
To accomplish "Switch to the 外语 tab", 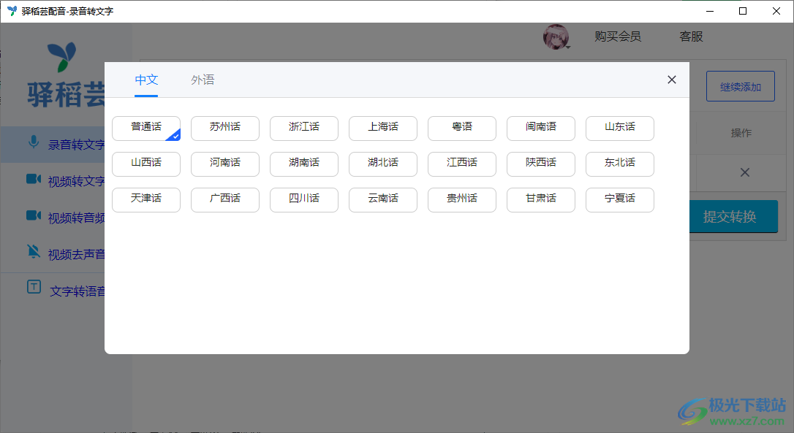I will (203, 80).
